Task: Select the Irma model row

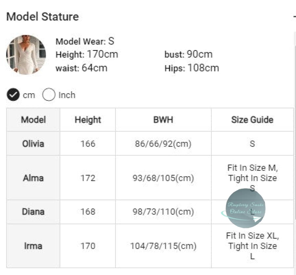Action: click(33, 246)
